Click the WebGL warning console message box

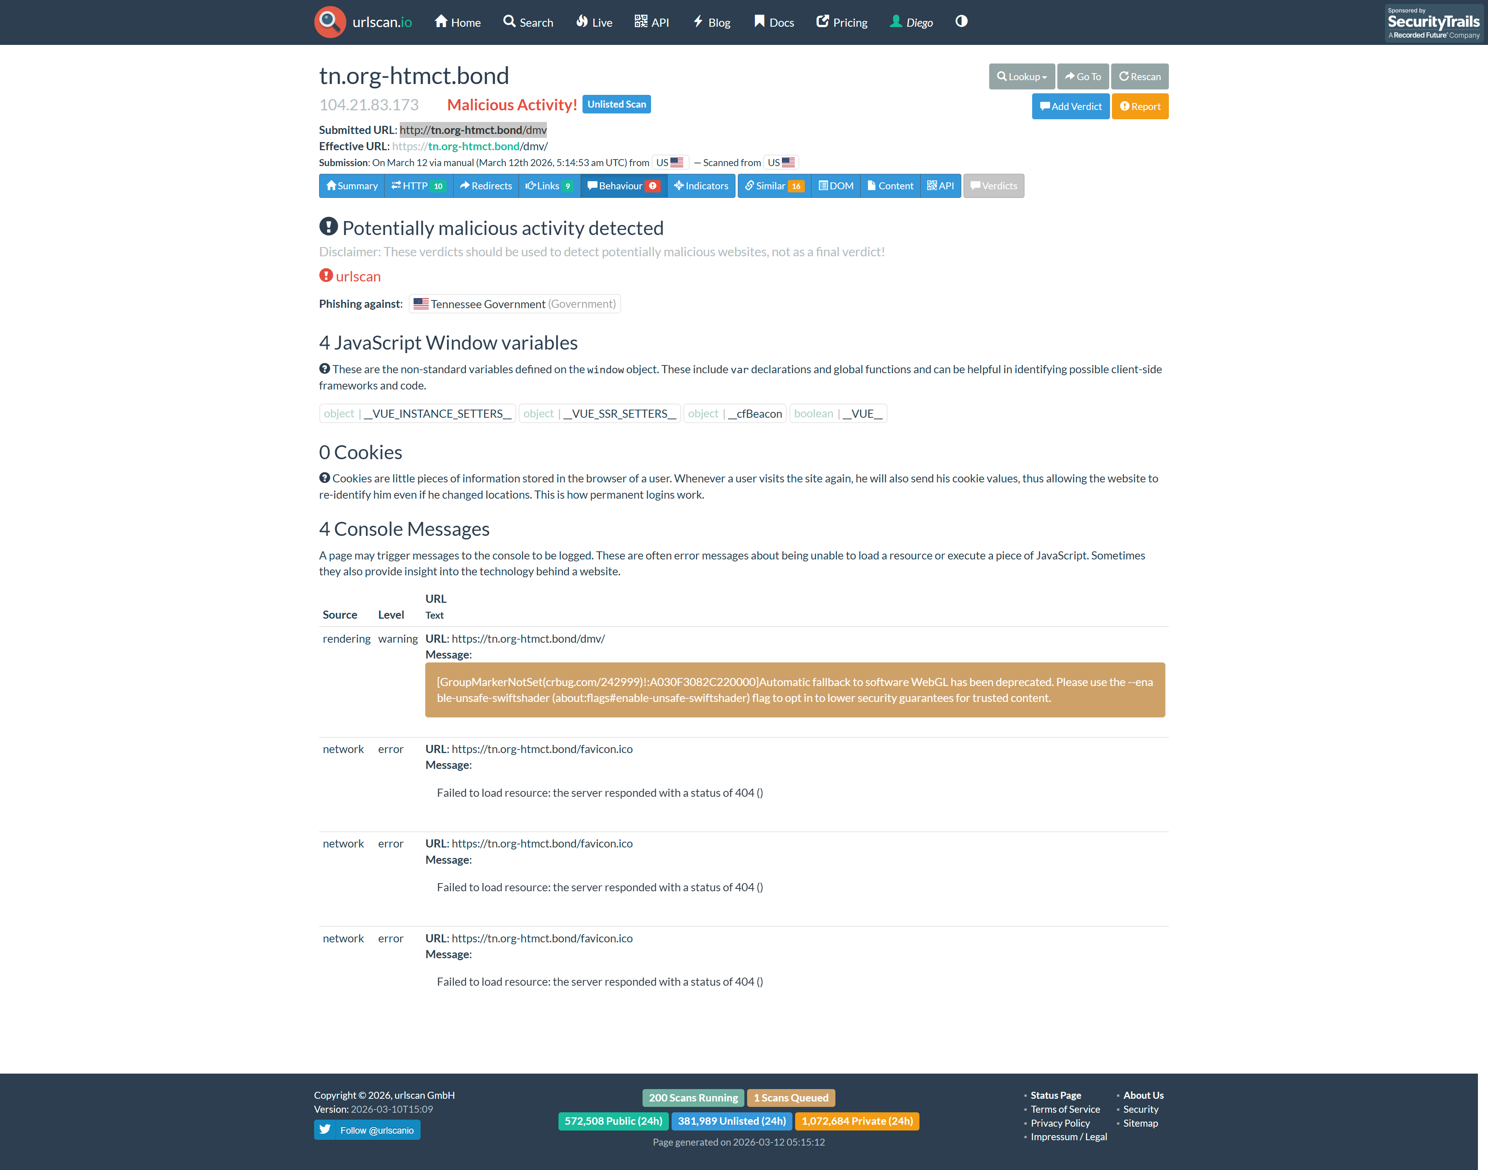(795, 690)
